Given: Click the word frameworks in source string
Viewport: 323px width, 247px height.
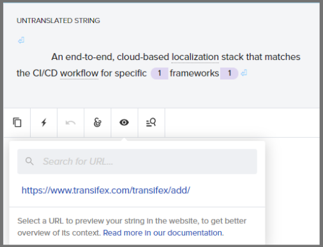Looking at the screenshot, I should (x=194, y=73).
